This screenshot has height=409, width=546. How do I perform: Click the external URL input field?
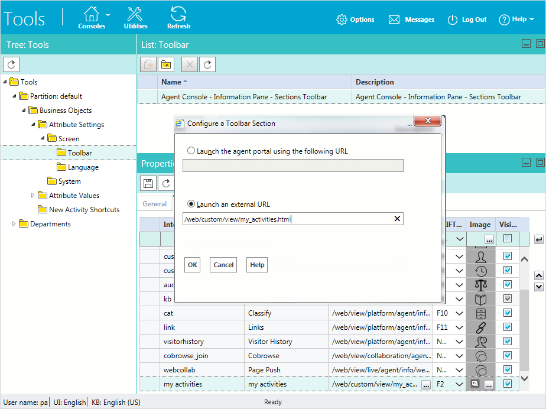pos(293,219)
